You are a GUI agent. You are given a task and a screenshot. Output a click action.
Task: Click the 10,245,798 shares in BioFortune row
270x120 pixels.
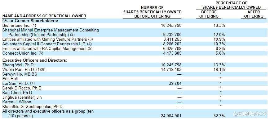coord(171,25)
